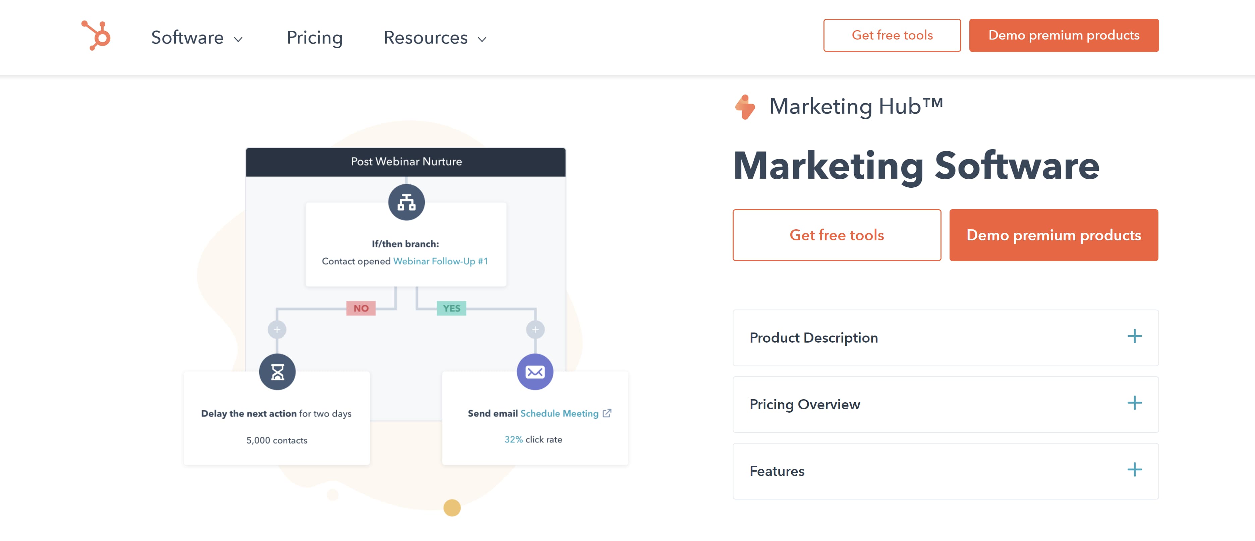Click large Get free tools button

(x=837, y=235)
